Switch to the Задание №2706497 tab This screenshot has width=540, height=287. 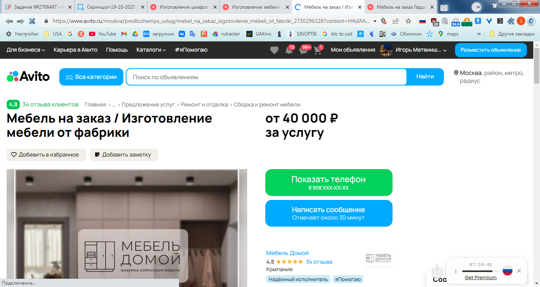point(38,7)
